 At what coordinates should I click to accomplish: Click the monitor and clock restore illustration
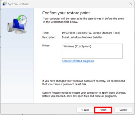(x=17, y=24)
